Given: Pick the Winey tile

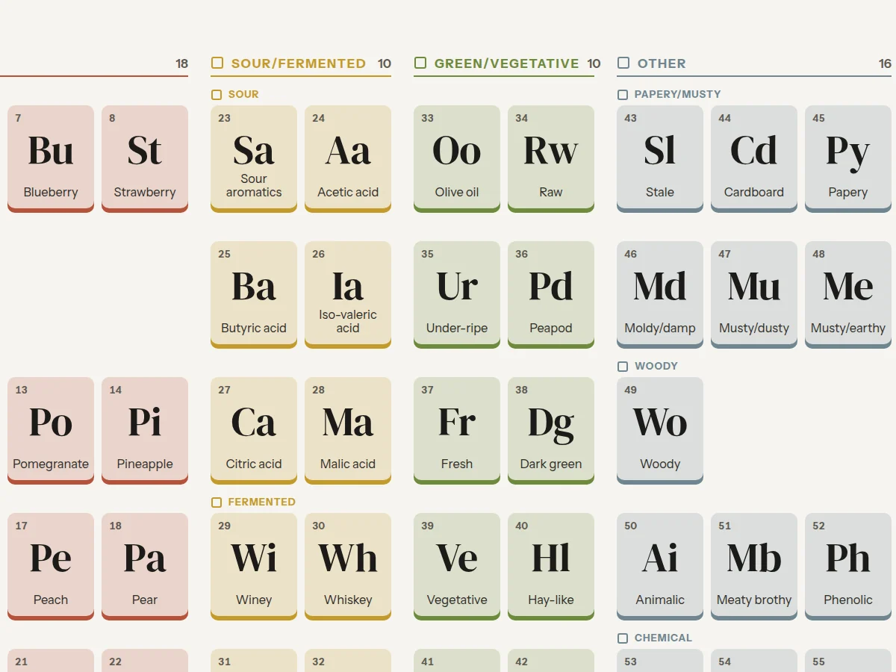Looking at the screenshot, I should [x=254, y=567].
